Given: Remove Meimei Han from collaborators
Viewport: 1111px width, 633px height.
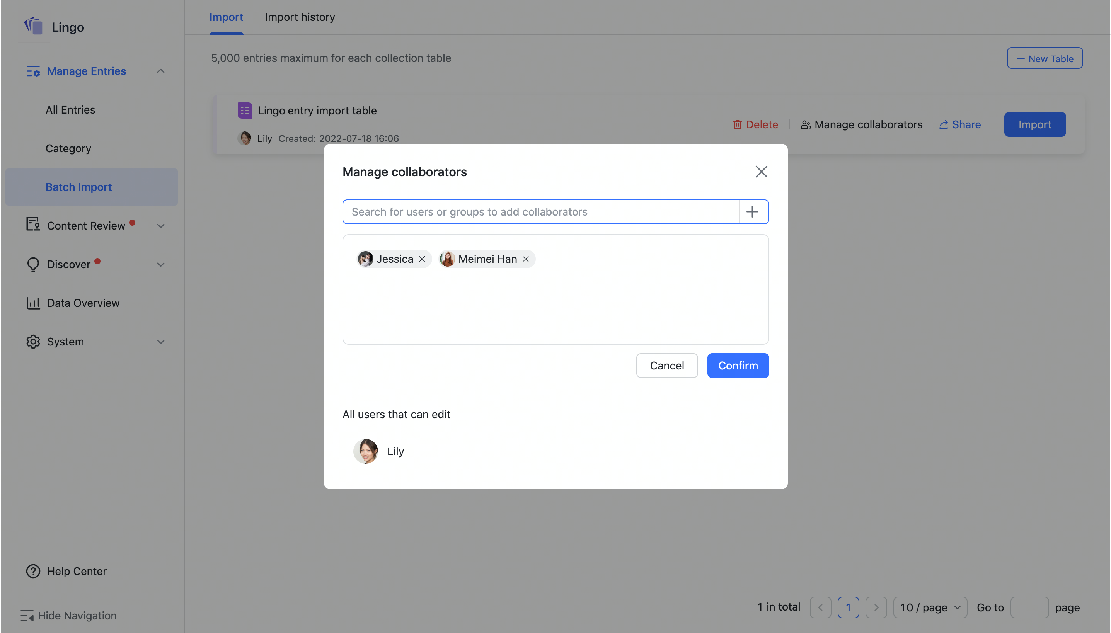Looking at the screenshot, I should click(x=525, y=259).
